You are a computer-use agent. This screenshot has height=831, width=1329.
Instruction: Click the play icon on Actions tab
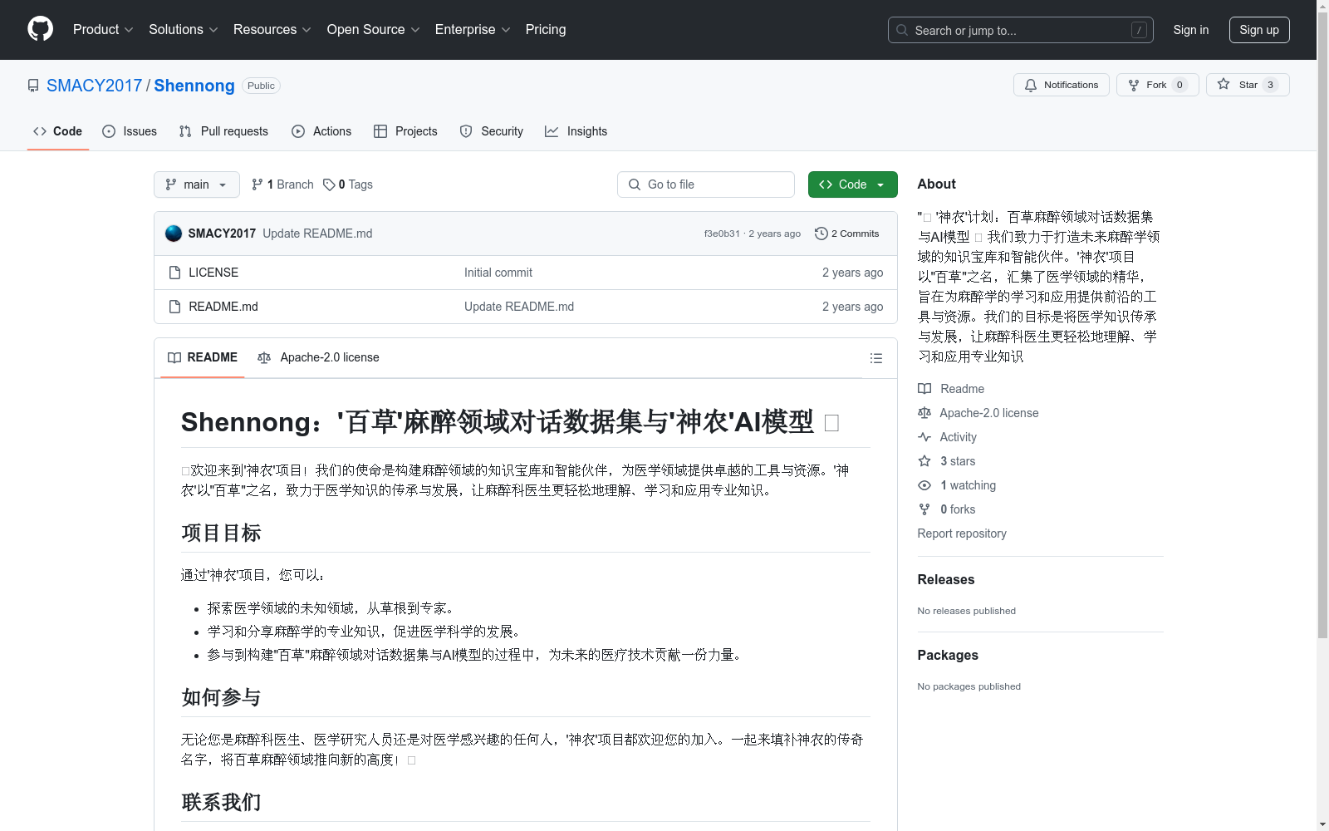coord(298,131)
